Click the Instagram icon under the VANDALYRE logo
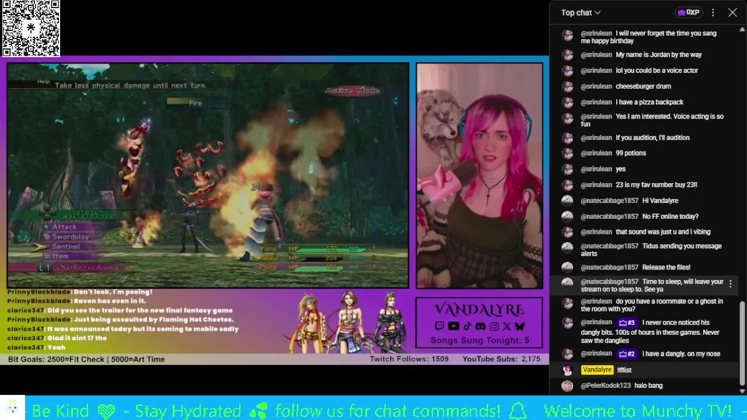The width and height of the screenshot is (747, 420). click(494, 326)
